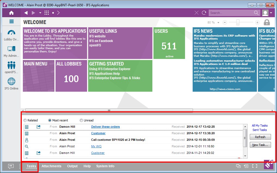The width and height of the screenshot is (277, 173).
Task: Click the back navigation arrow
Action: (26, 13)
